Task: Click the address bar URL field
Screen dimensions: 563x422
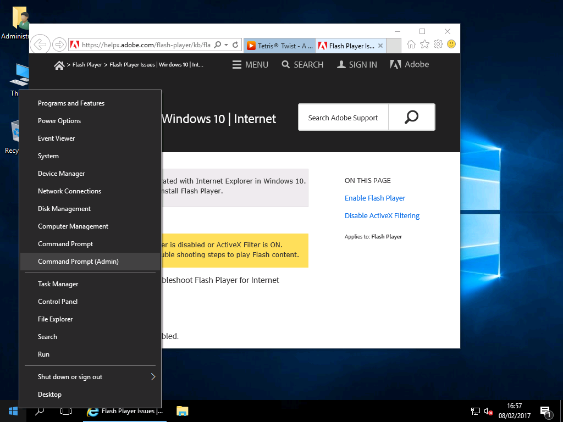Action: point(146,45)
